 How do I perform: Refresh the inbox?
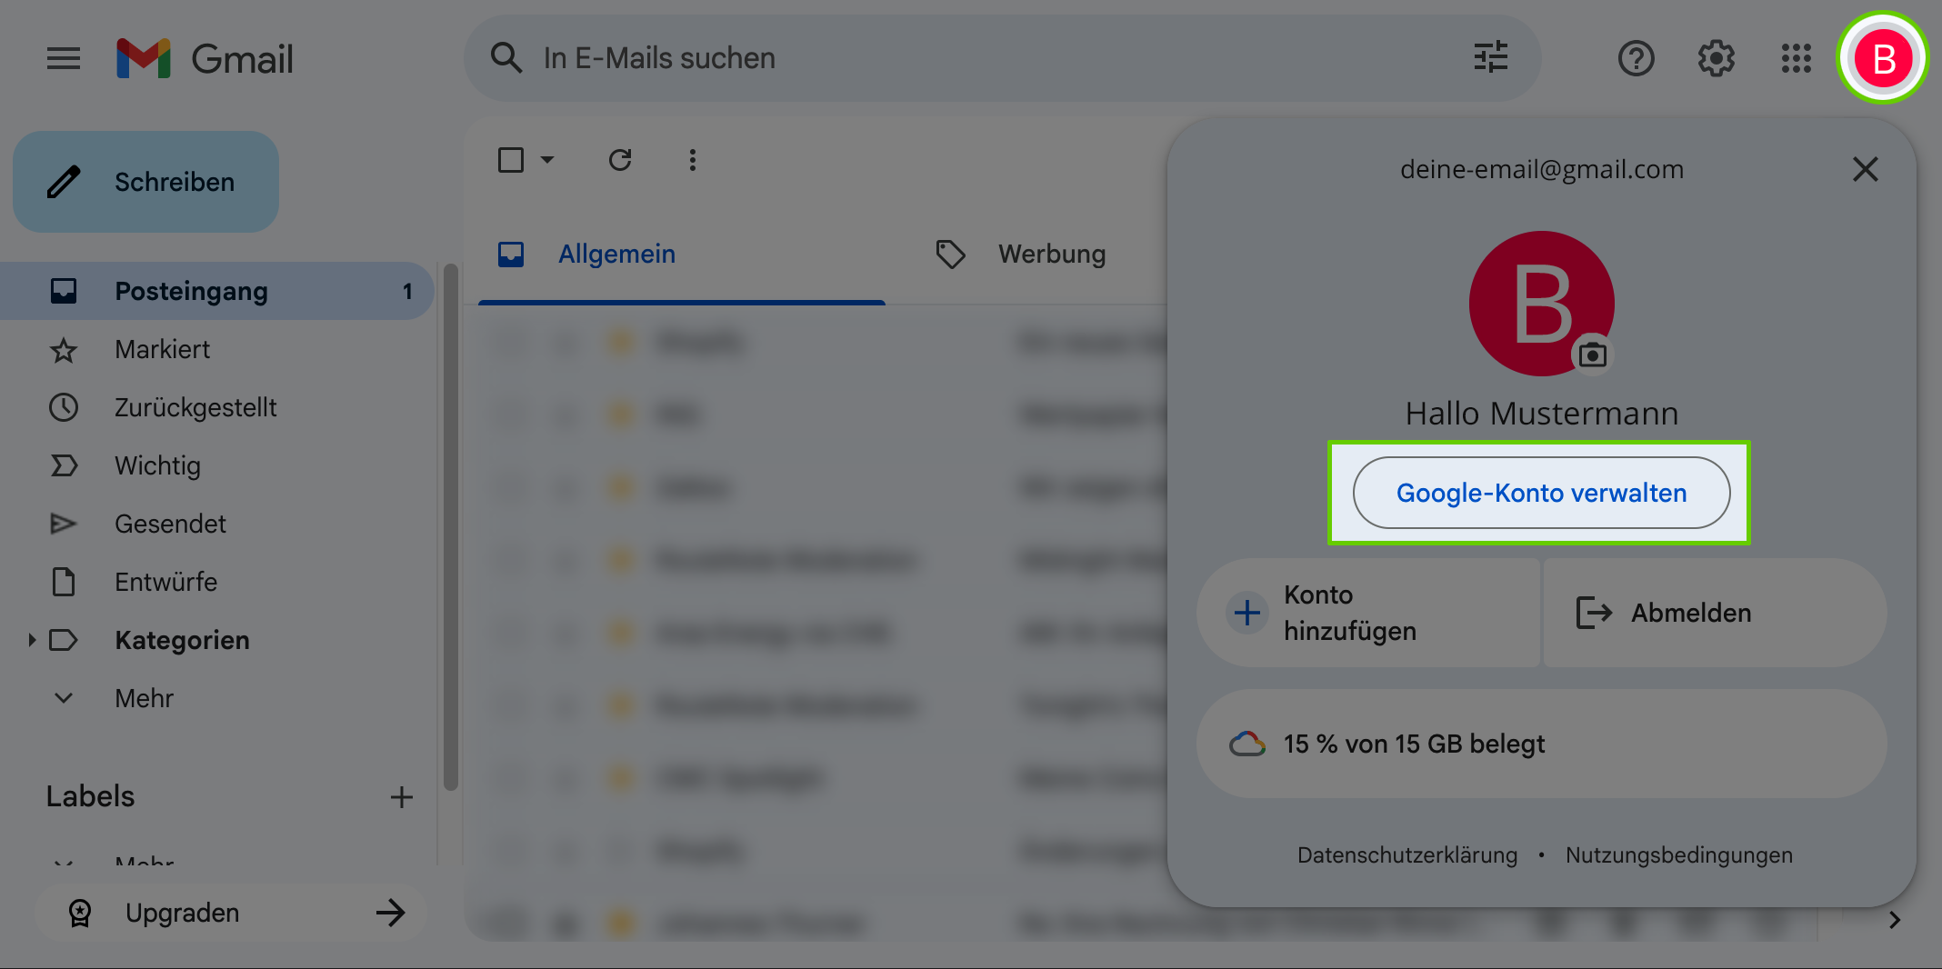(x=620, y=160)
